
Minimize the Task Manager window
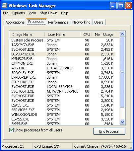(113, 6)
